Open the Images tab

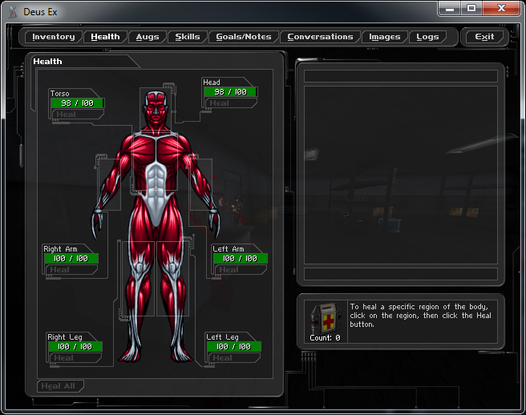pyautogui.click(x=385, y=37)
